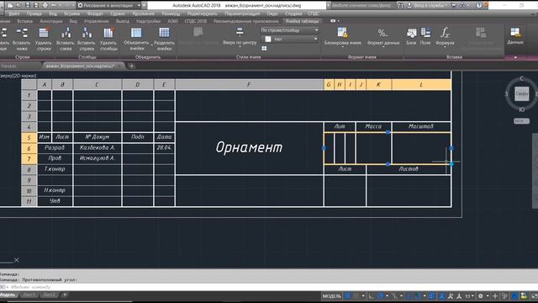The height and width of the screenshot is (303, 538).
Task: Expand the Data panel flyout arrow
Action: (x=515, y=57)
